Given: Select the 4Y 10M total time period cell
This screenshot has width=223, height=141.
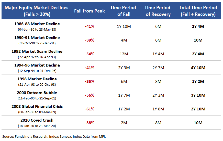Looking at the screenshot, I should (198, 68).
